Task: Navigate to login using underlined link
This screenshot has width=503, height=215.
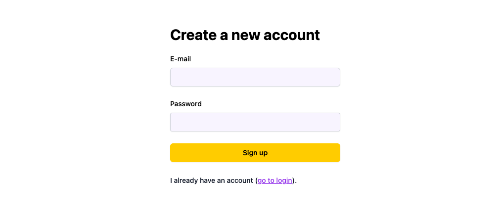Action: pos(275,180)
